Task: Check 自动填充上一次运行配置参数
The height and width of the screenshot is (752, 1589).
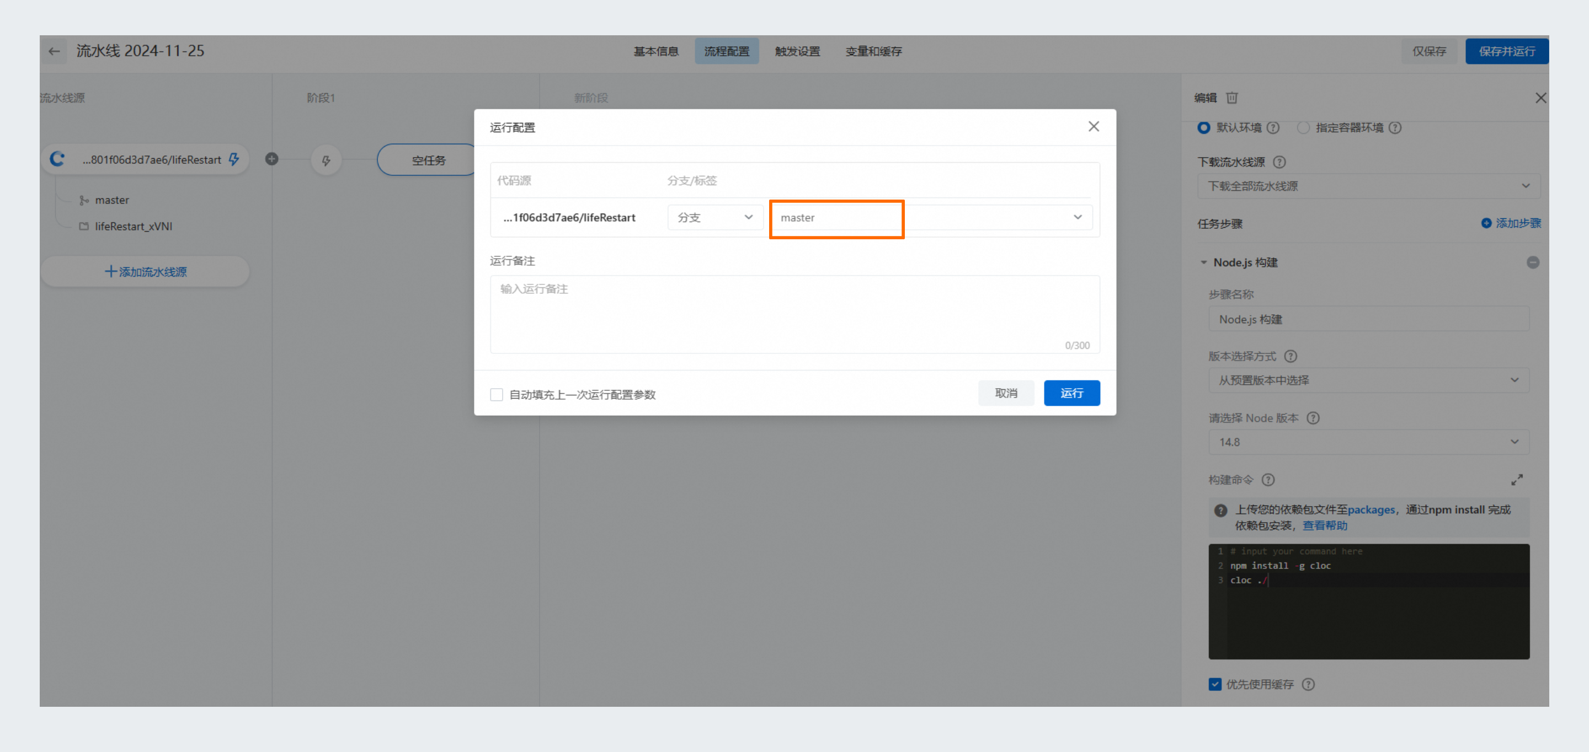Action: click(x=497, y=395)
